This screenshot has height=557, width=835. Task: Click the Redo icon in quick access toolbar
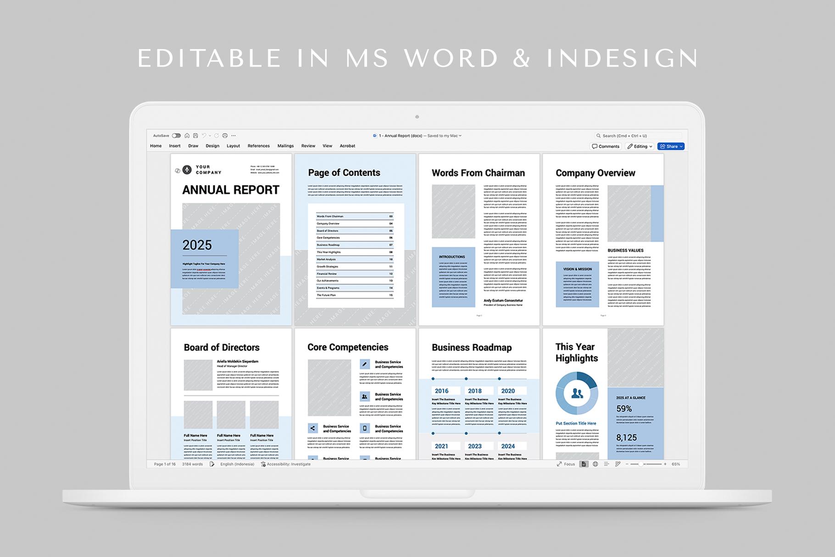pyautogui.click(x=217, y=135)
